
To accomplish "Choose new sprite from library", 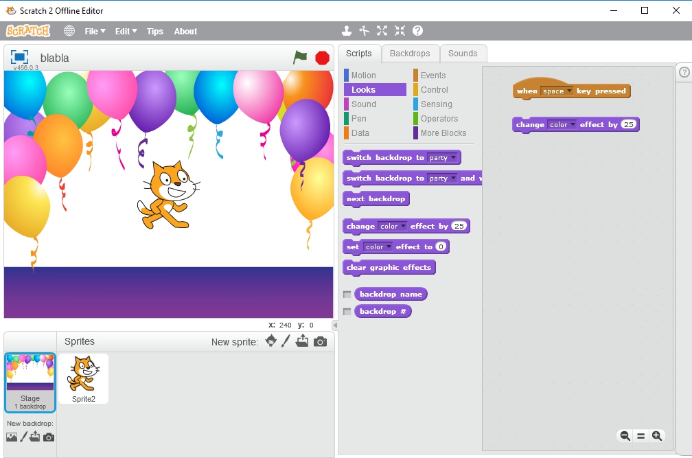I will (271, 341).
